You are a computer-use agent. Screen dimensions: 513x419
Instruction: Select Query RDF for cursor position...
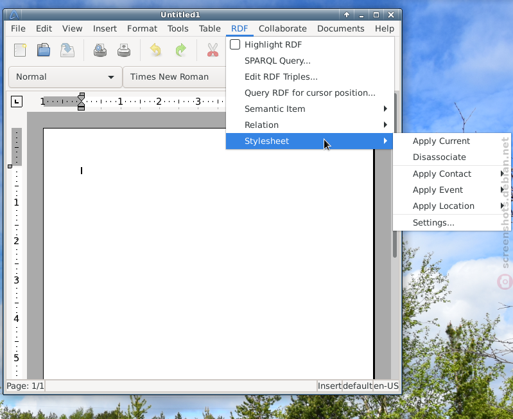[x=309, y=93]
